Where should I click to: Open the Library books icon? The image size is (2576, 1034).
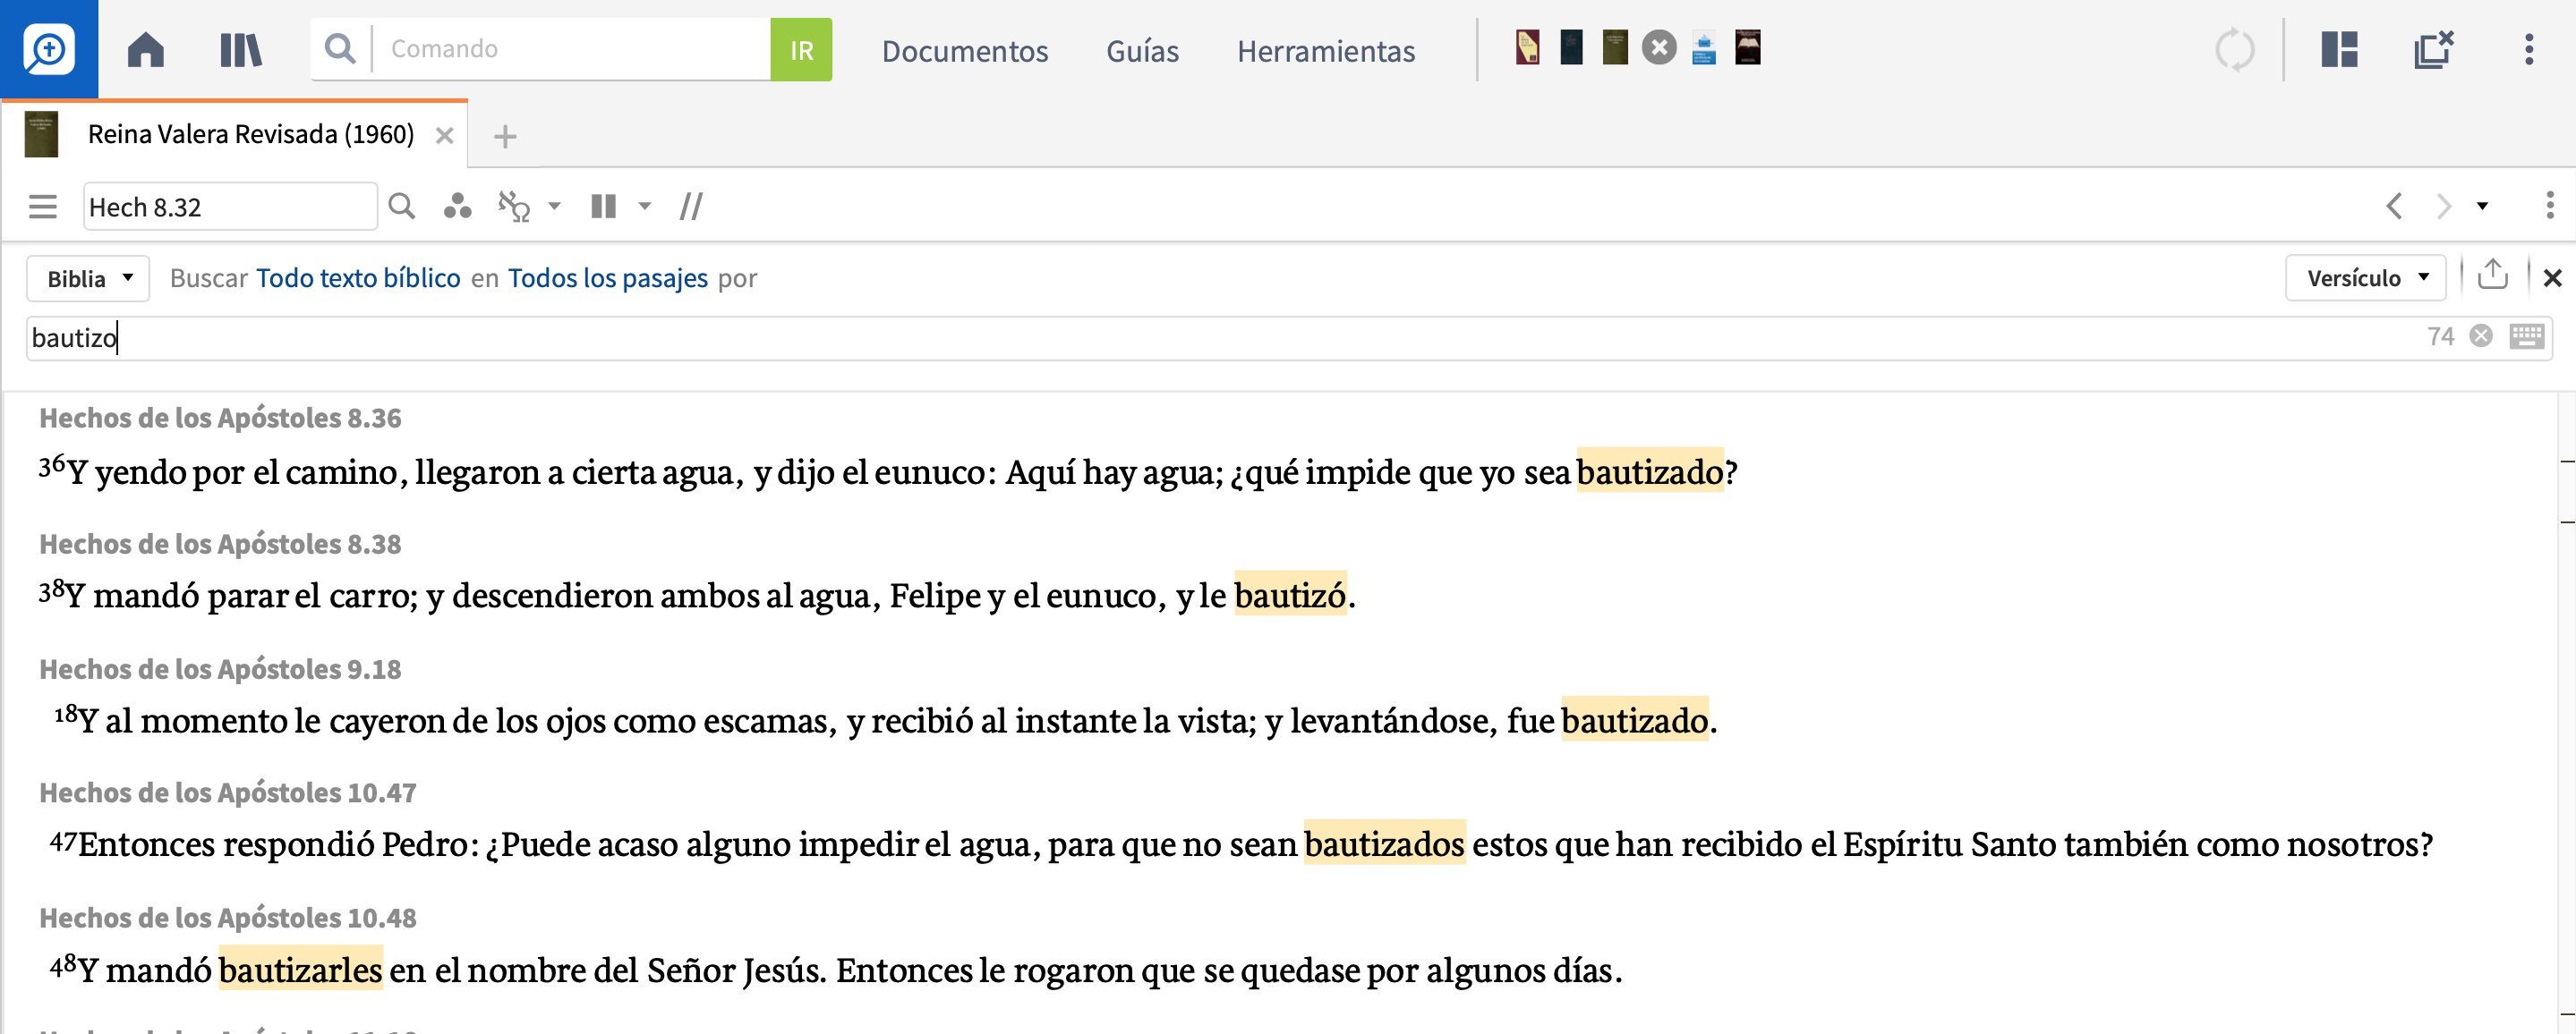click(240, 49)
